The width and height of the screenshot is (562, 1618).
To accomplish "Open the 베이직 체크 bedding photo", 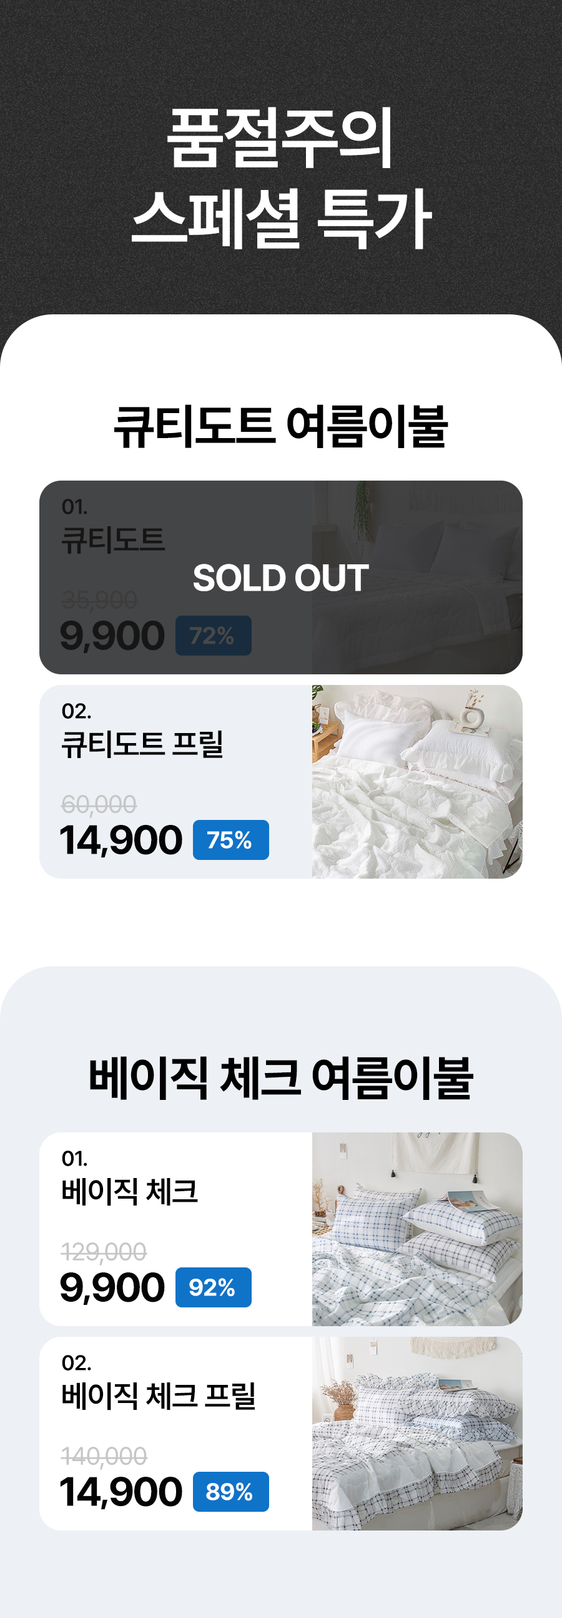I will coord(417,1229).
